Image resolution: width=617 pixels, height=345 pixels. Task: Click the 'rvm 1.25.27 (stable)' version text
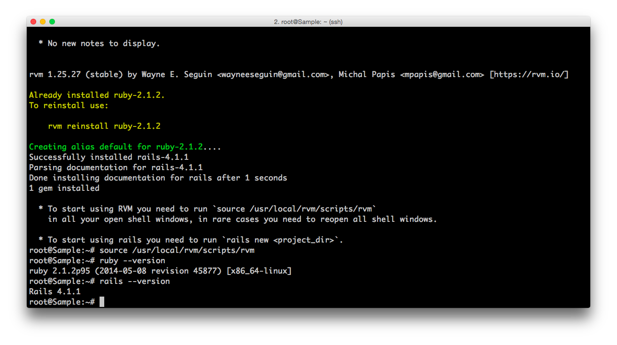click(76, 74)
